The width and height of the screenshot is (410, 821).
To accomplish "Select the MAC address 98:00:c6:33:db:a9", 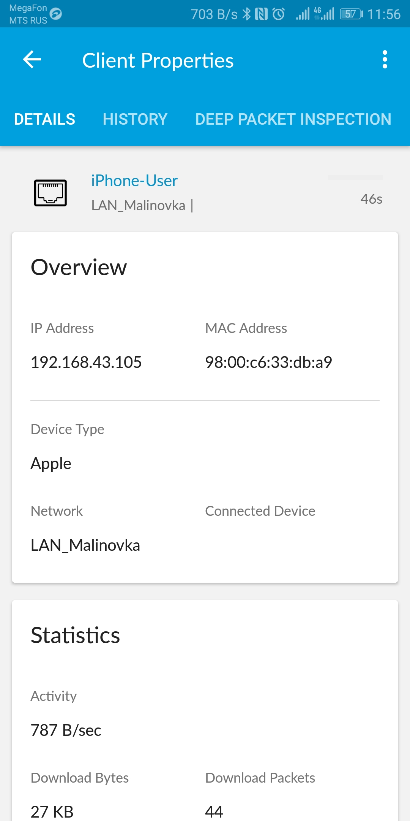I will pos(269,362).
